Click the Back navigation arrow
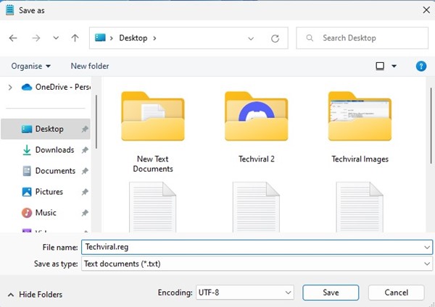Screen dimensions: 435x307 (13, 38)
